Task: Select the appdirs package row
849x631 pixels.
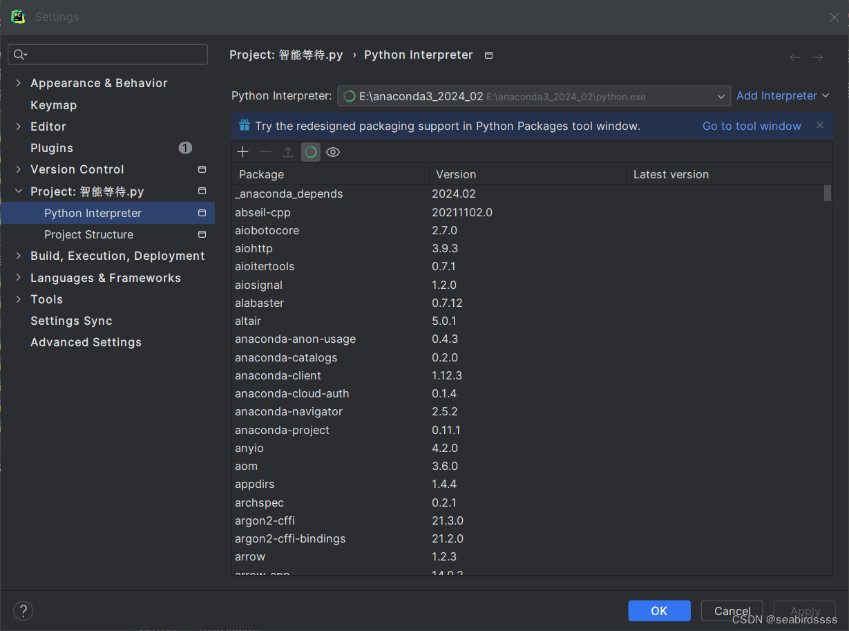Action: 528,484
